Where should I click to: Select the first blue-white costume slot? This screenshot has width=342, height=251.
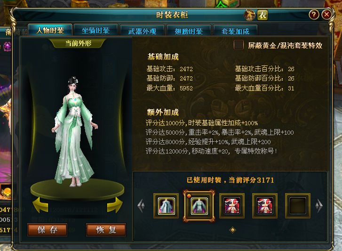click(166, 206)
